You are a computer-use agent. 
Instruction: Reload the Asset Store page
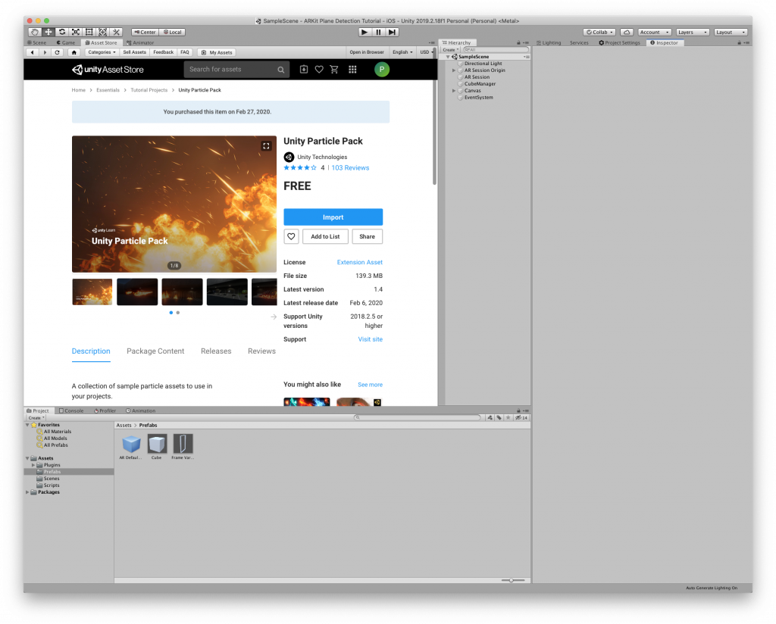point(58,52)
